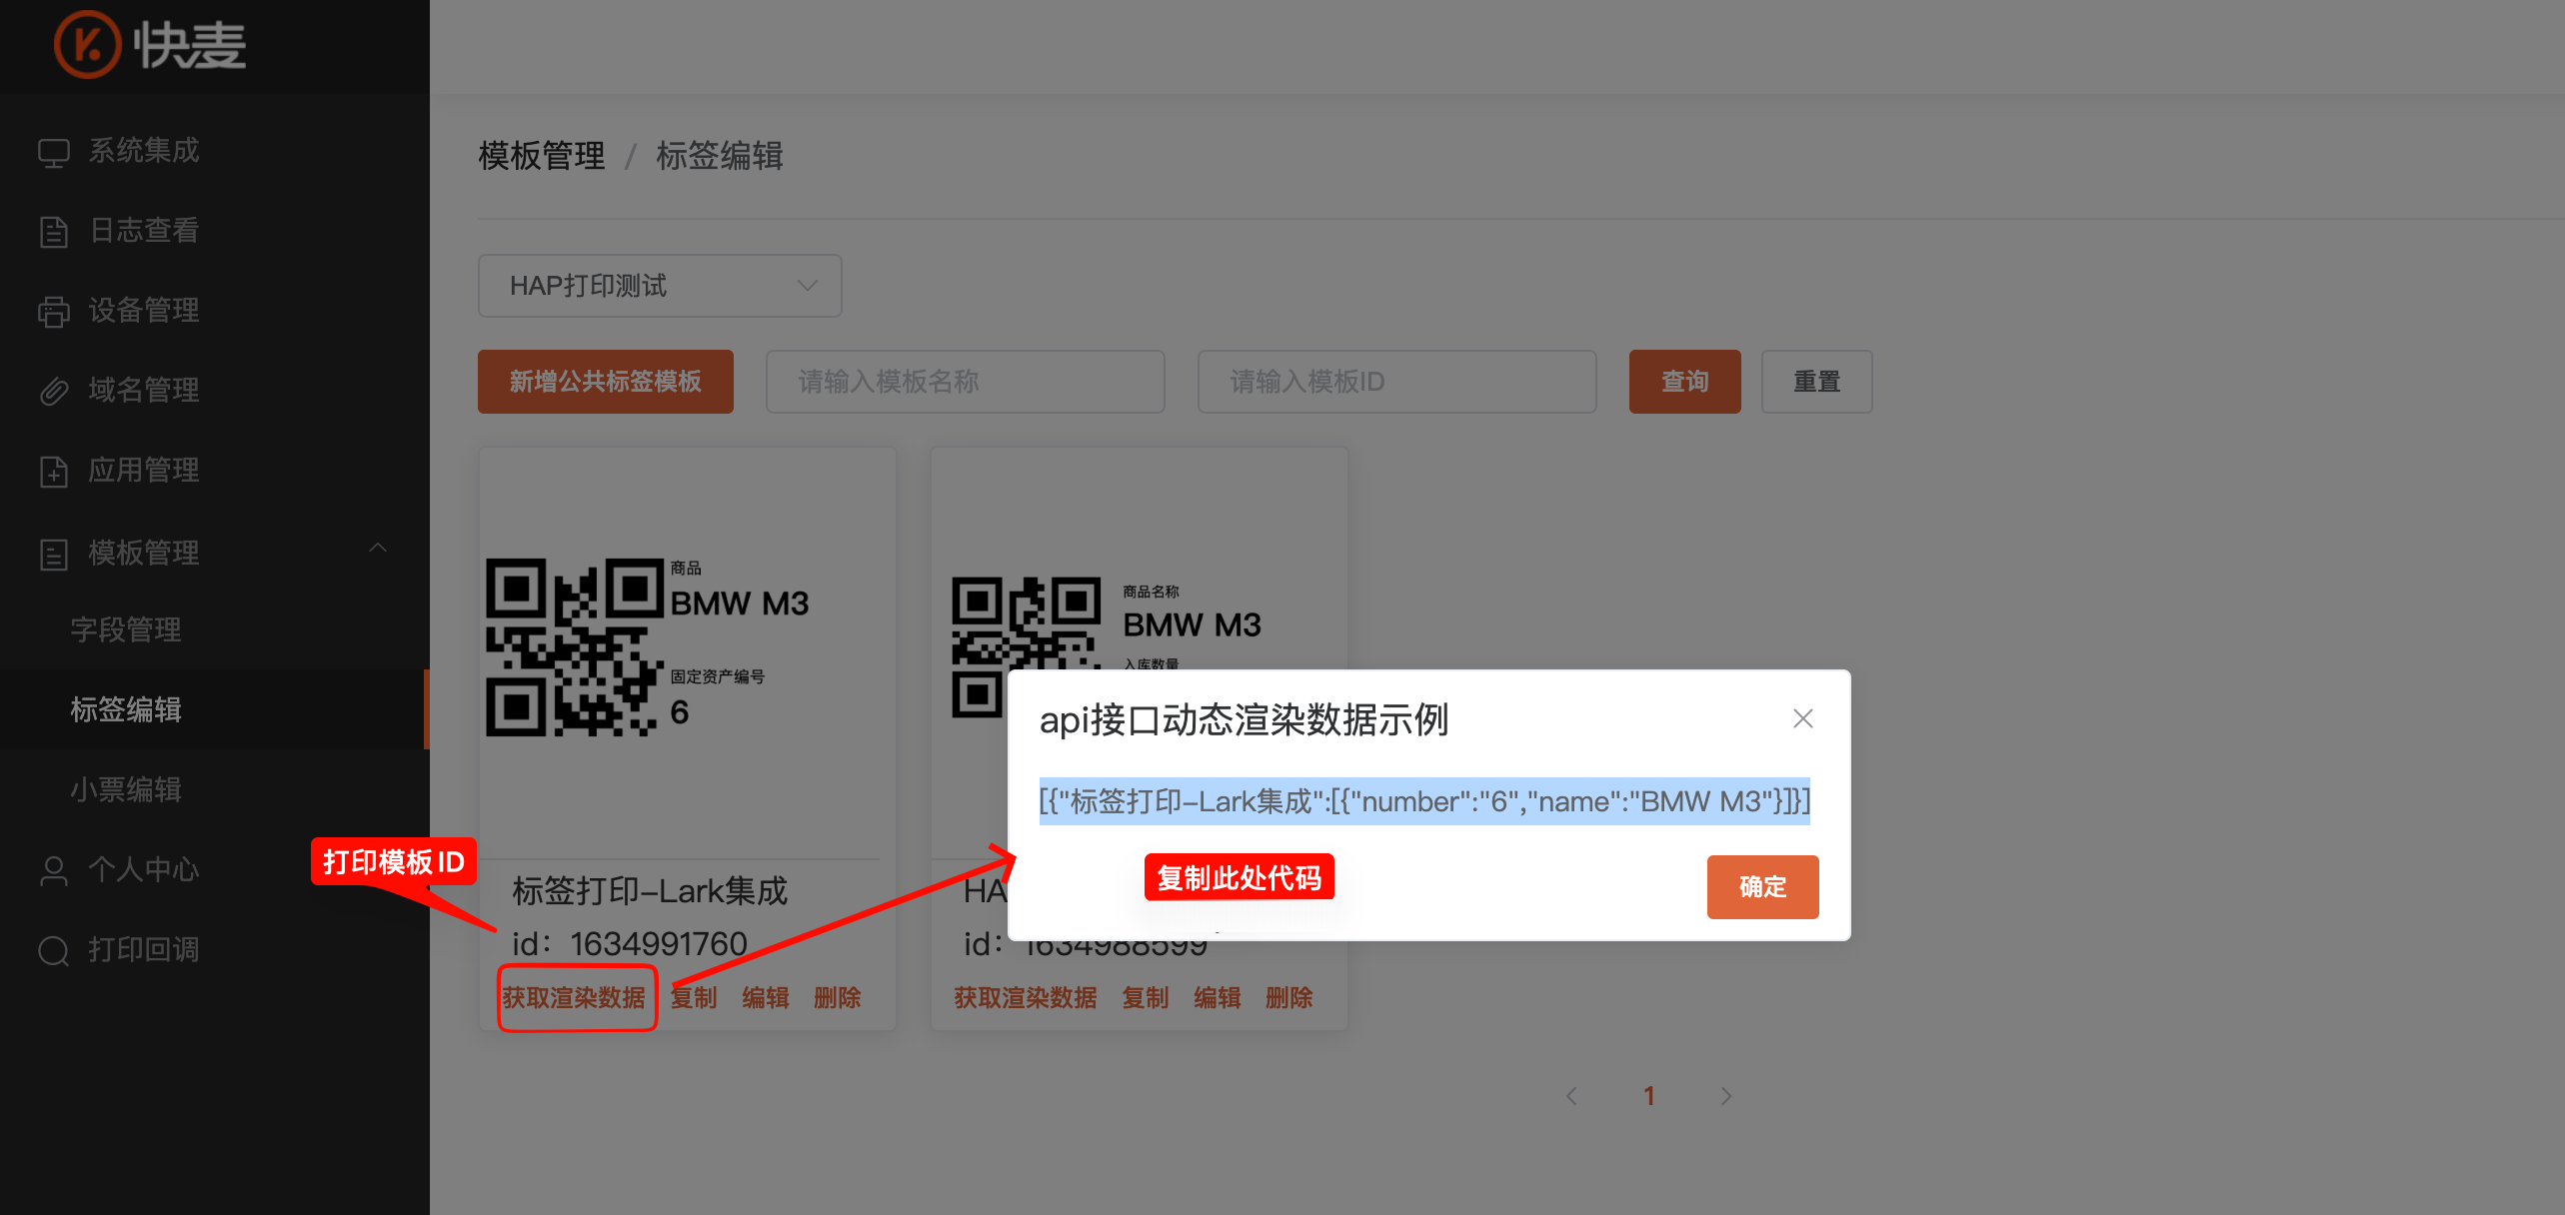The width and height of the screenshot is (2565, 1215).
Task: Open 字段管理 submenu item
Action: (x=126, y=629)
